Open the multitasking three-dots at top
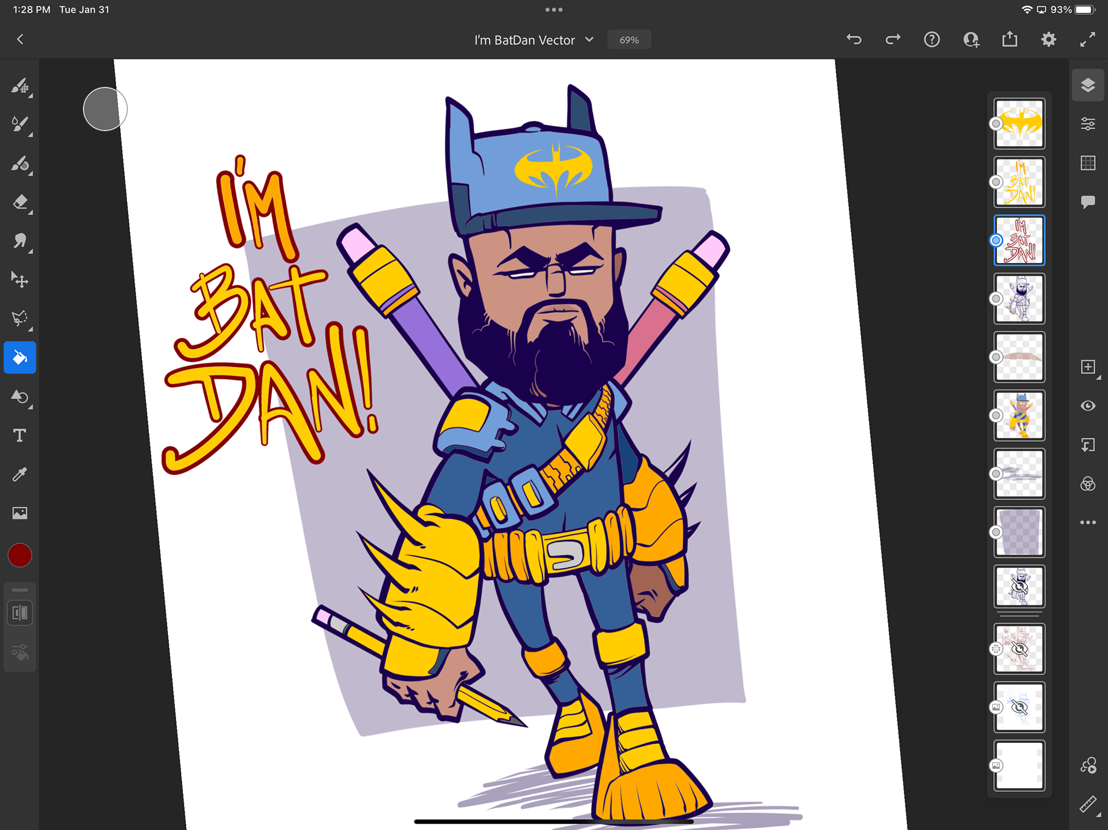This screenshot has height=830, width=1108. point(554,10)
